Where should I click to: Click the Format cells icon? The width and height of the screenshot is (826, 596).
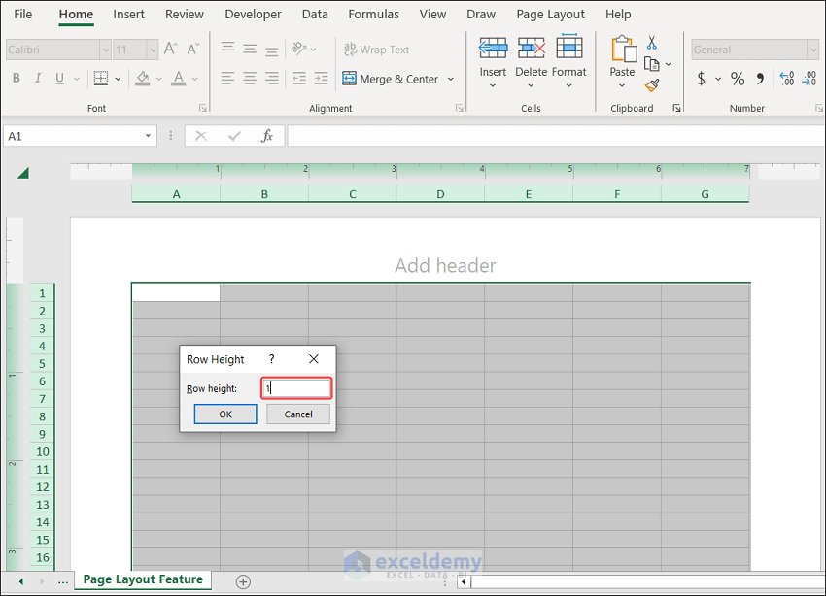point(568,47)
